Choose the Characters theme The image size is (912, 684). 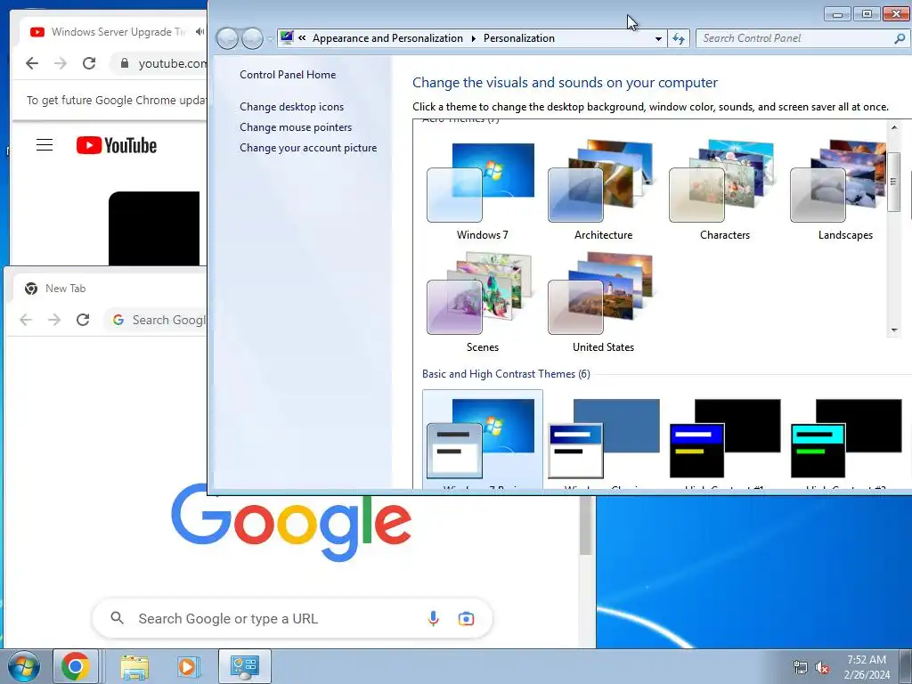[x=724, y=191]
